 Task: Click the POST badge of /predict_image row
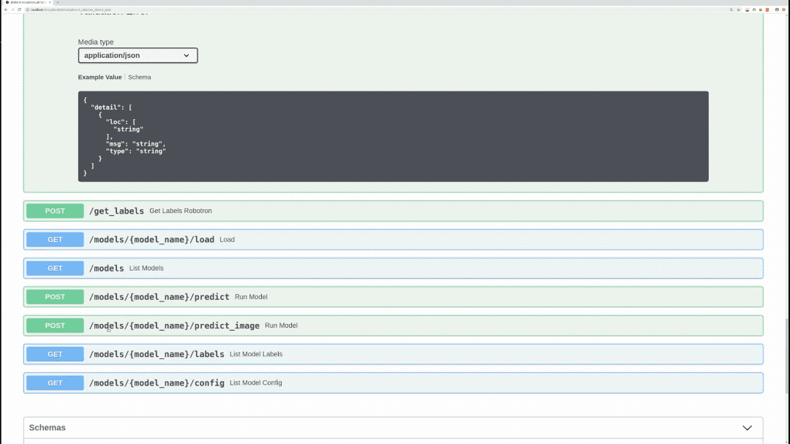click(x=55, y=326)
